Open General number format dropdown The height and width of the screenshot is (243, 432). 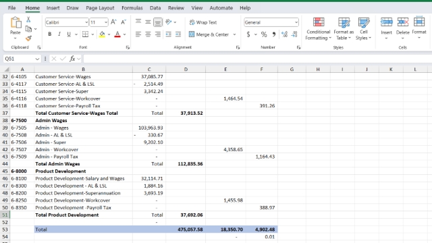(296, 22)
